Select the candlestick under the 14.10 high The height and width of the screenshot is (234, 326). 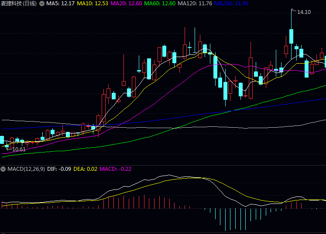pyautogui.click(x=291, y=37)
